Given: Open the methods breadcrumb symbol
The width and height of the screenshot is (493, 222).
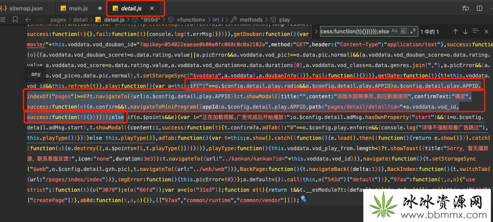Looking at the screenshot, I should (x=247, y=19).
